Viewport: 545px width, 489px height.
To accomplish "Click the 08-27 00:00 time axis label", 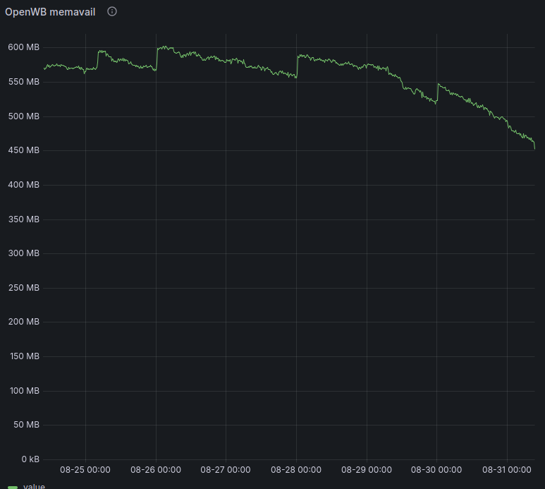I will point(226,470).
